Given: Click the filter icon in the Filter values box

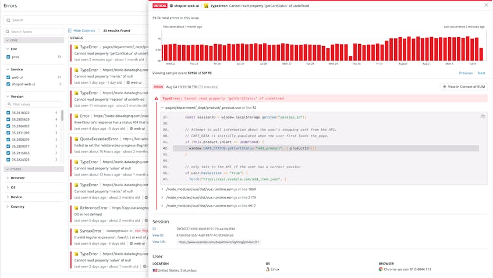Looking at the screenshot, I should [9, 104].
